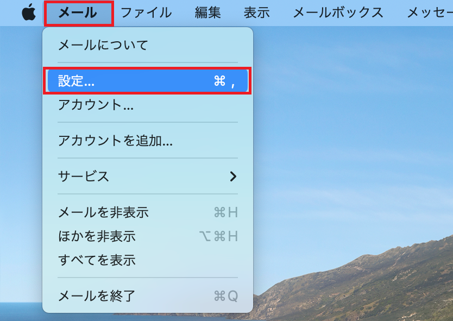Click the メール menu bar item

coord(78,13)
